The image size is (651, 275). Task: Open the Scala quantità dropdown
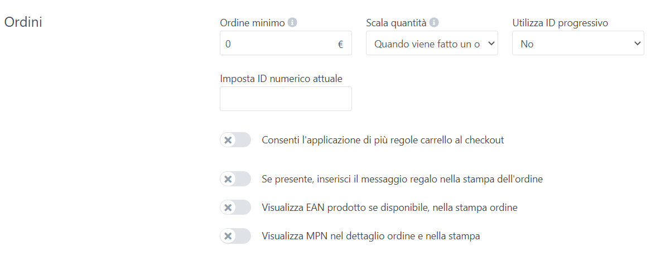(432, 44)
